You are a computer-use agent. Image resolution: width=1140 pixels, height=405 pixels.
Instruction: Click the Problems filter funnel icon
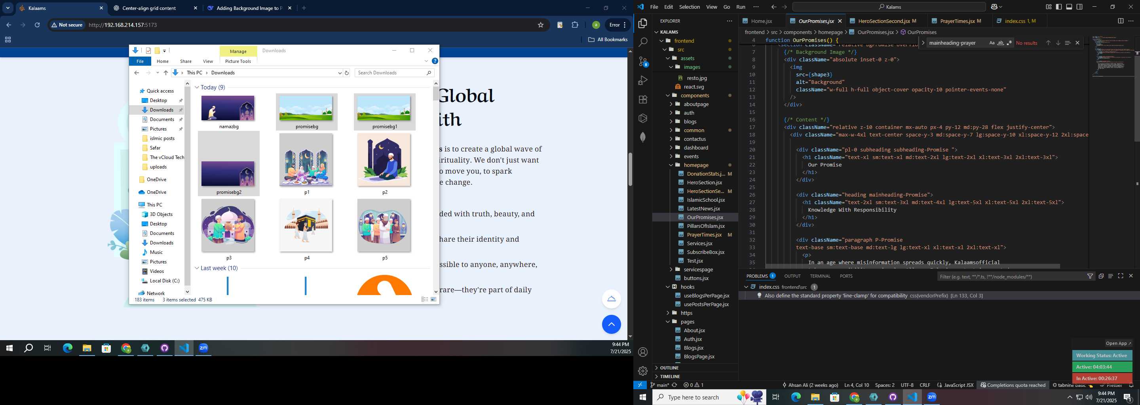point(1090,276)
